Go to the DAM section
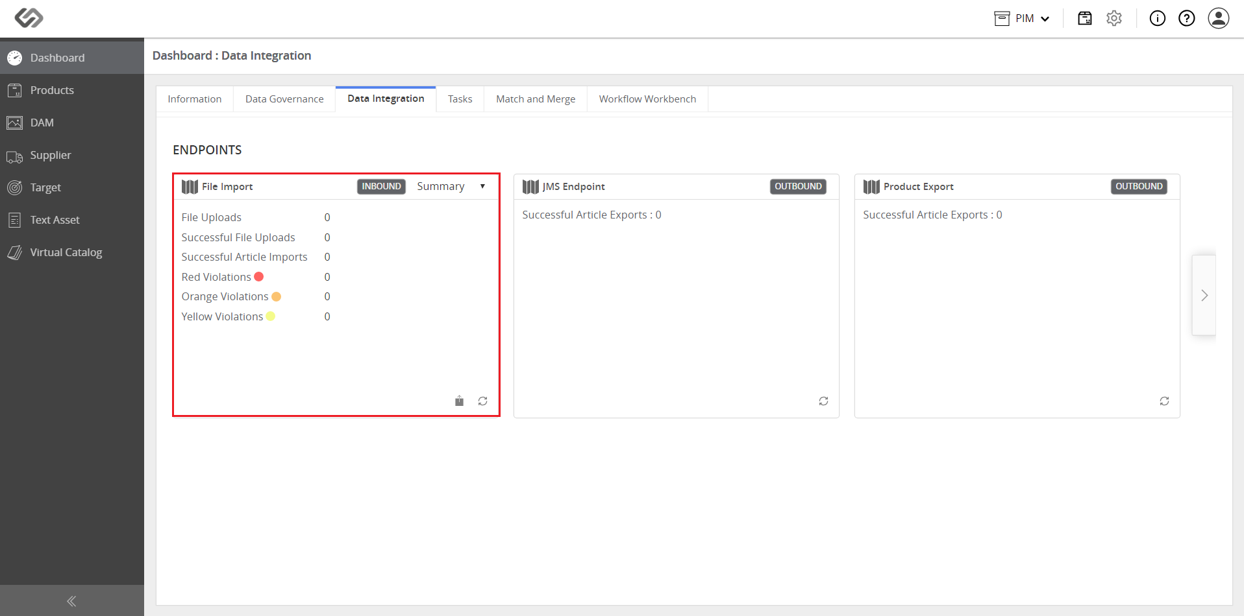 tap(72, 123)
